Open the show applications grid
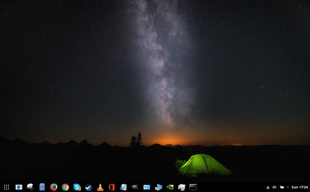This screenshot has height=192, width=310. (6, 187)
